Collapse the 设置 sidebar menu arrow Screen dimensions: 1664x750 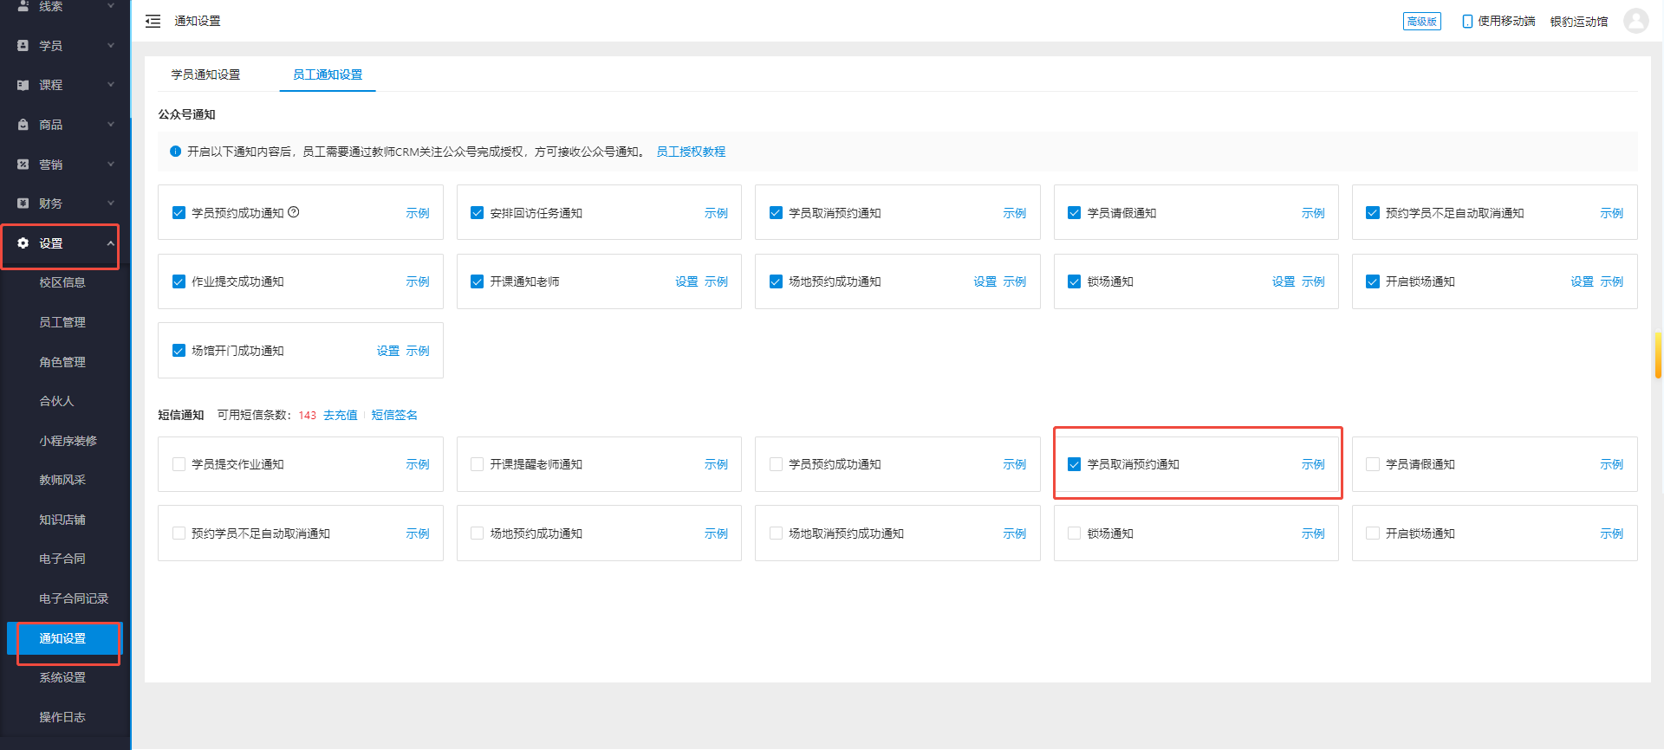coord(111,243)
